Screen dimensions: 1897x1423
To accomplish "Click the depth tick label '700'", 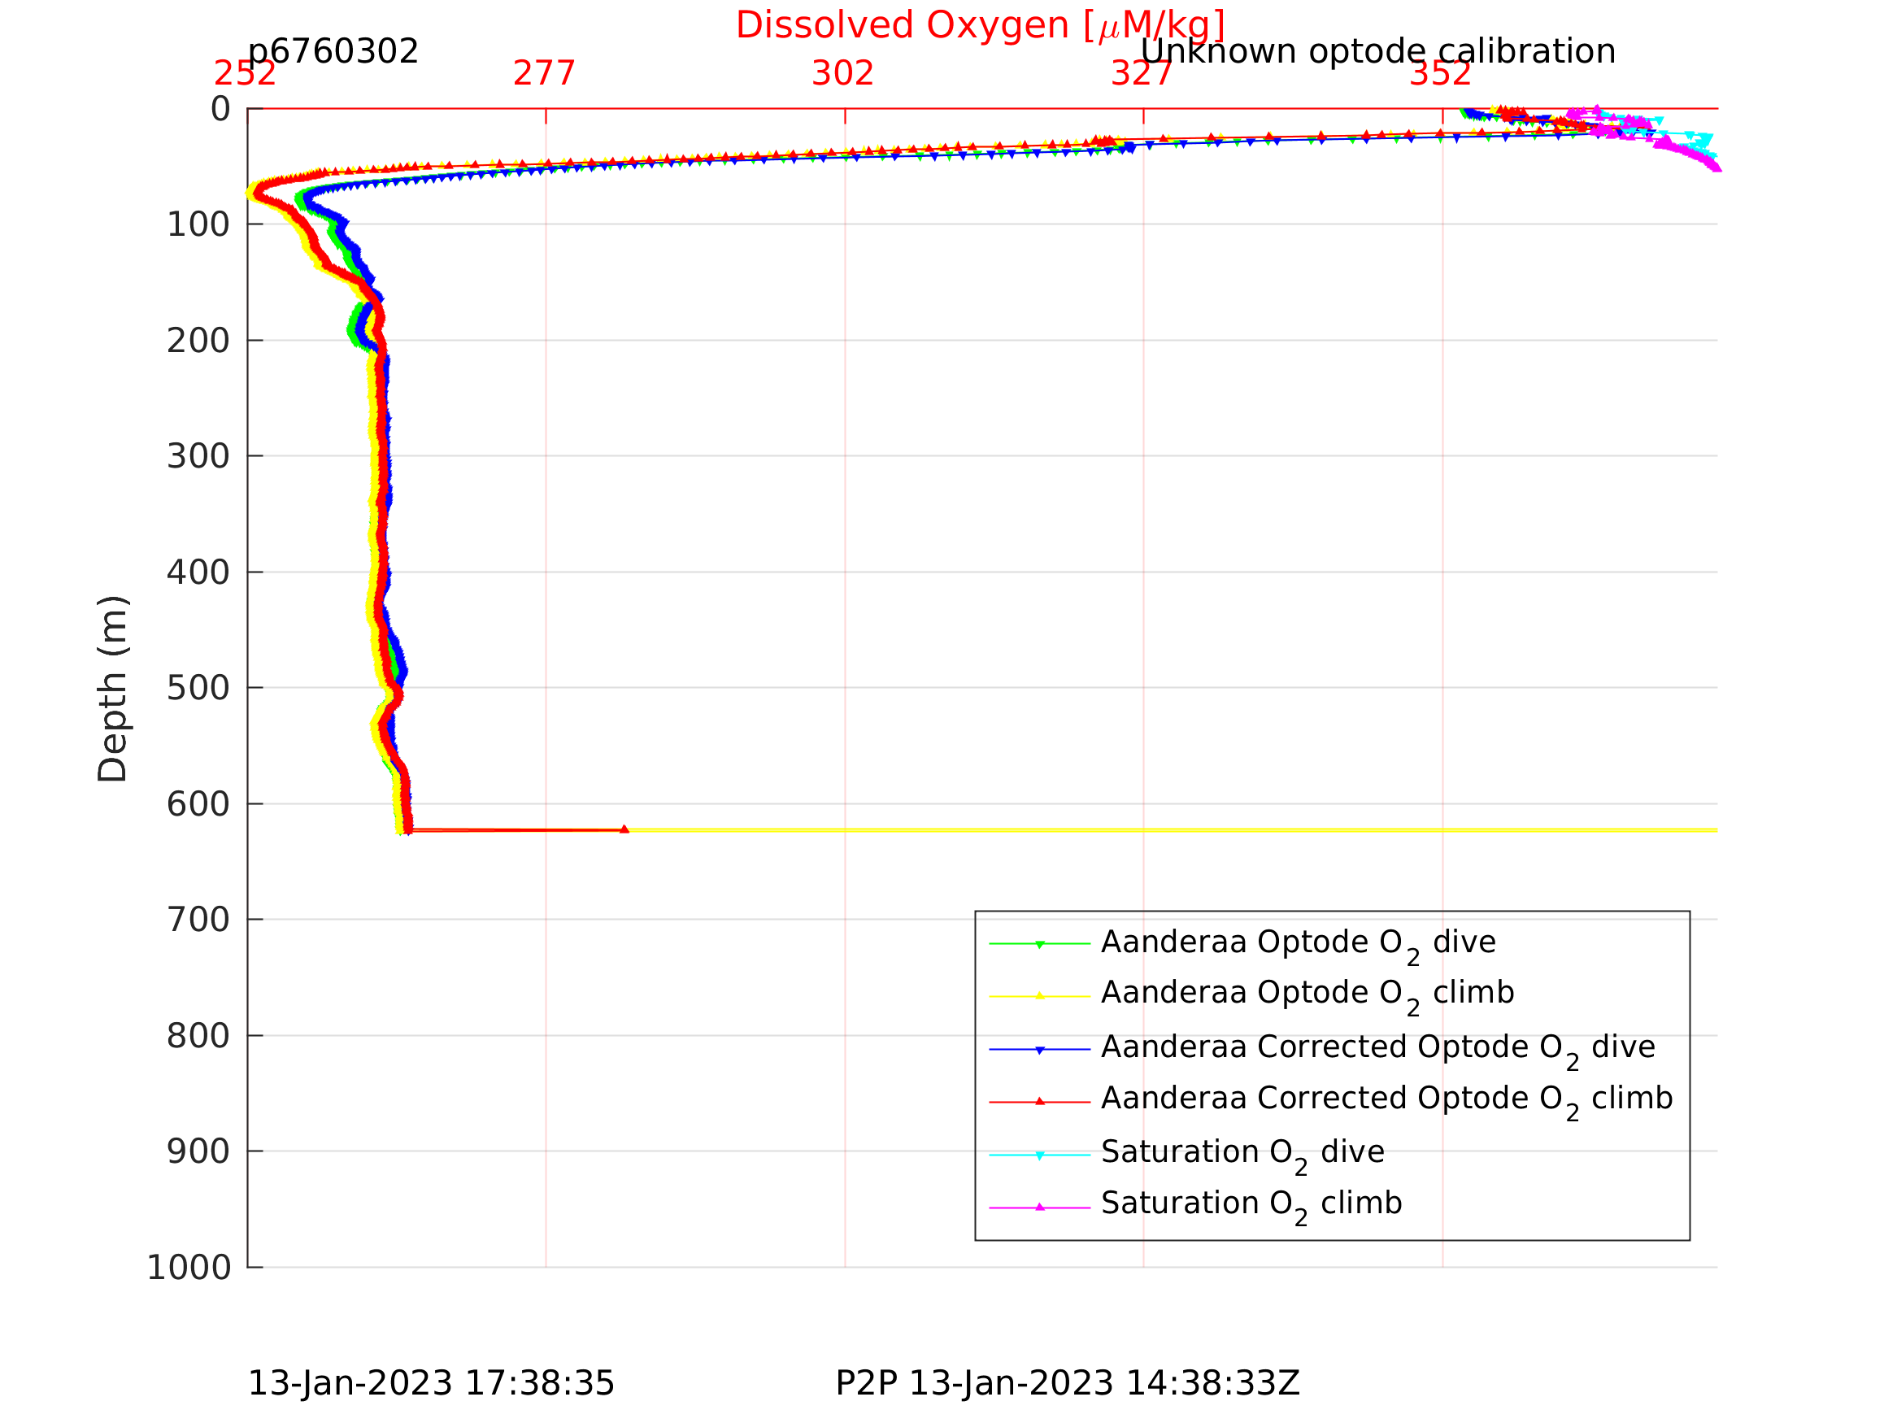I will [198, 920].
